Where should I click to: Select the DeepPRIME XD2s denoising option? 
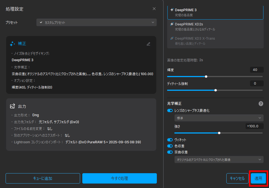[x=215, y=27]
